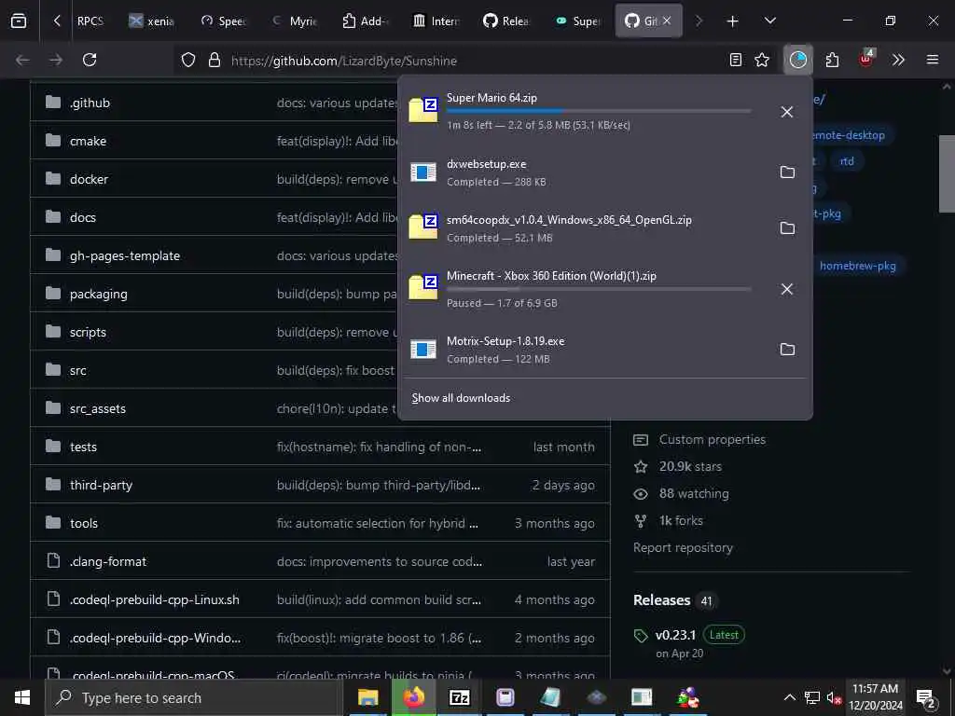
Task: View the 20.9k stars link
Action: [x=690, y=466]
